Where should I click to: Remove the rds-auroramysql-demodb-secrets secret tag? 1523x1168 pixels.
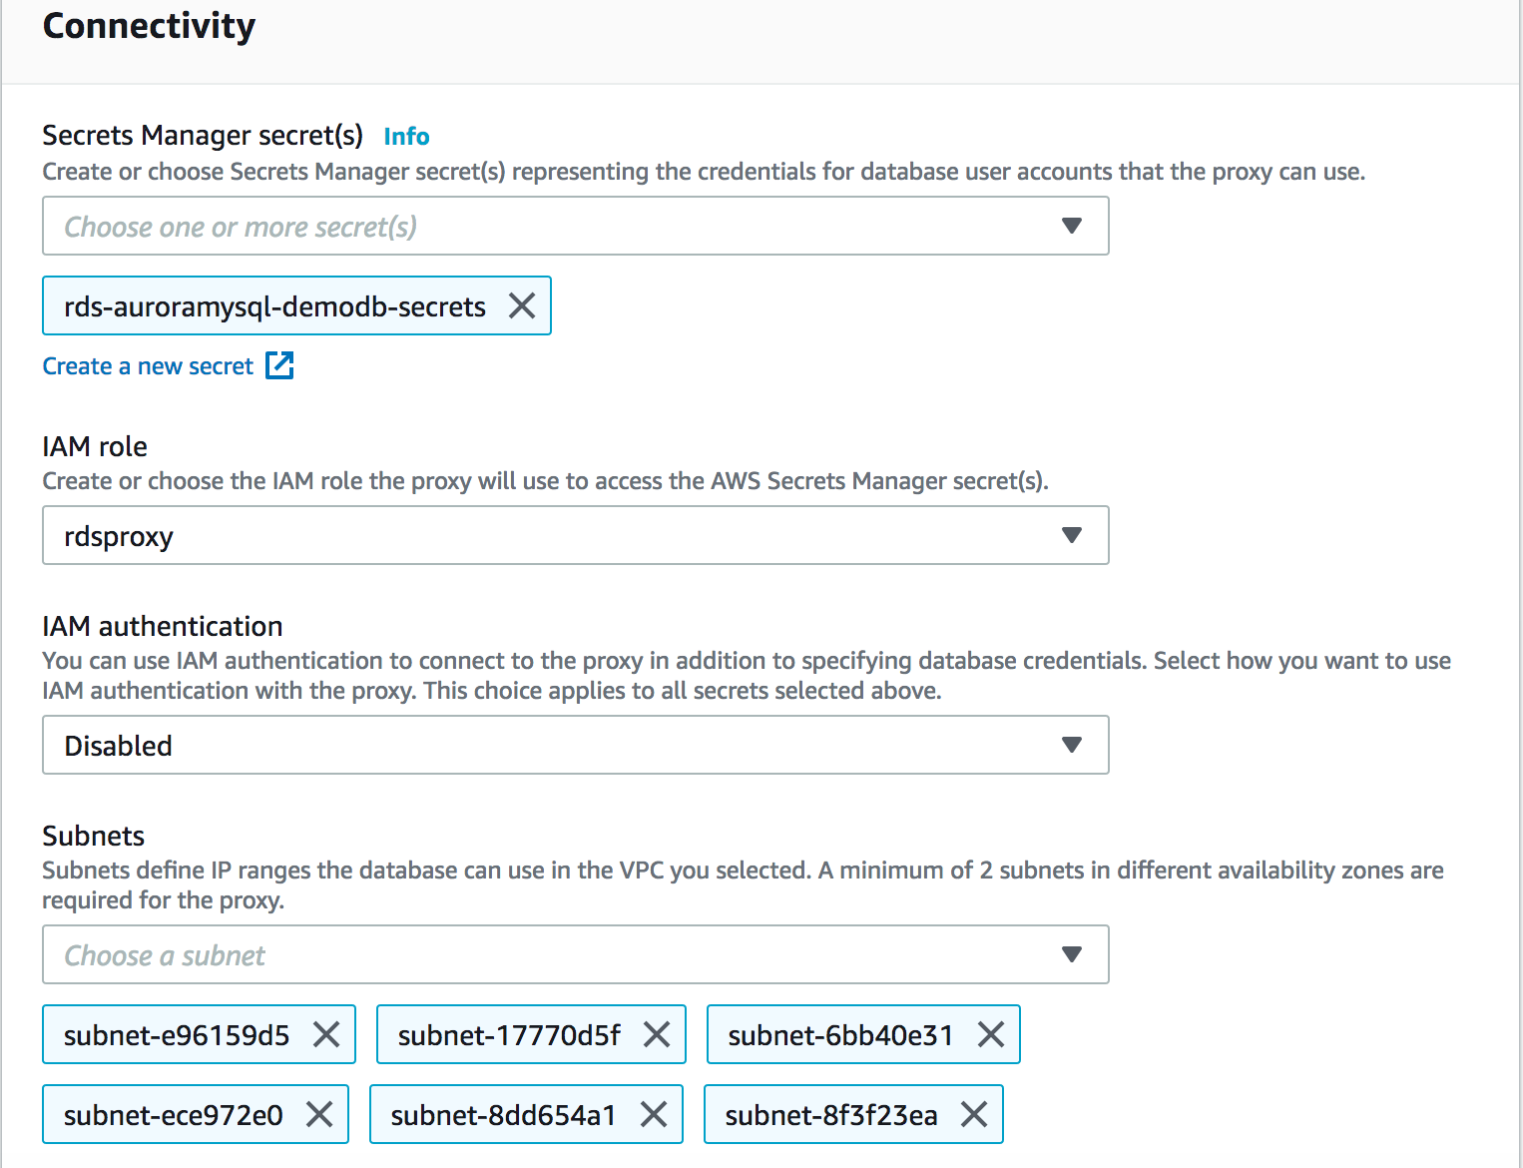522,305
